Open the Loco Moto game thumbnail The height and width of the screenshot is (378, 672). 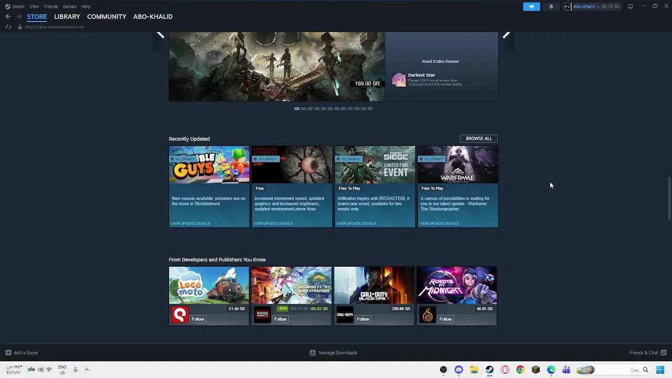click(209, 285)
